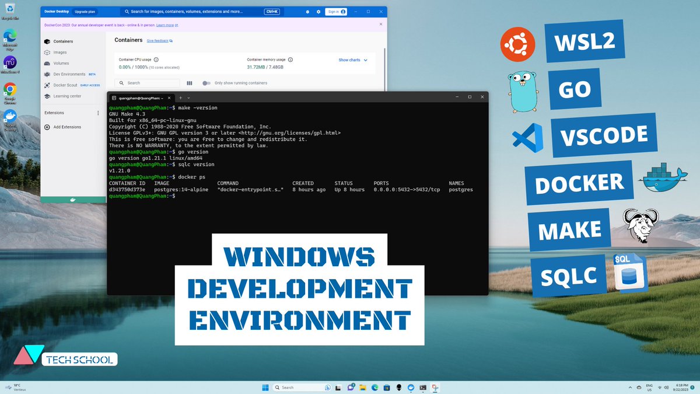Open Microsoft Store from the taskbar
This screenshot has width=700, height=394.
(387, 388)
